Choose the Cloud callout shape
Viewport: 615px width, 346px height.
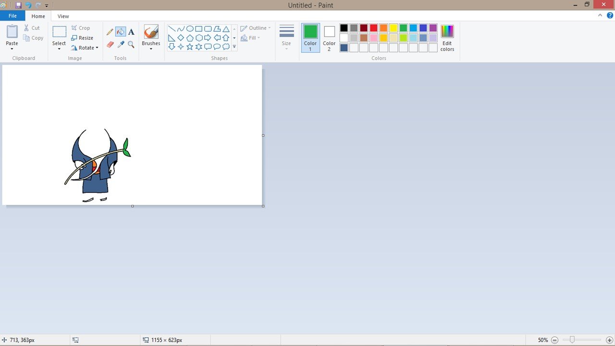tap(226, 47)
